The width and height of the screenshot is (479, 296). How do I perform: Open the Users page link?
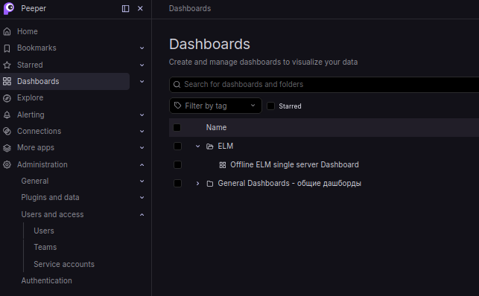click(44, 231)
